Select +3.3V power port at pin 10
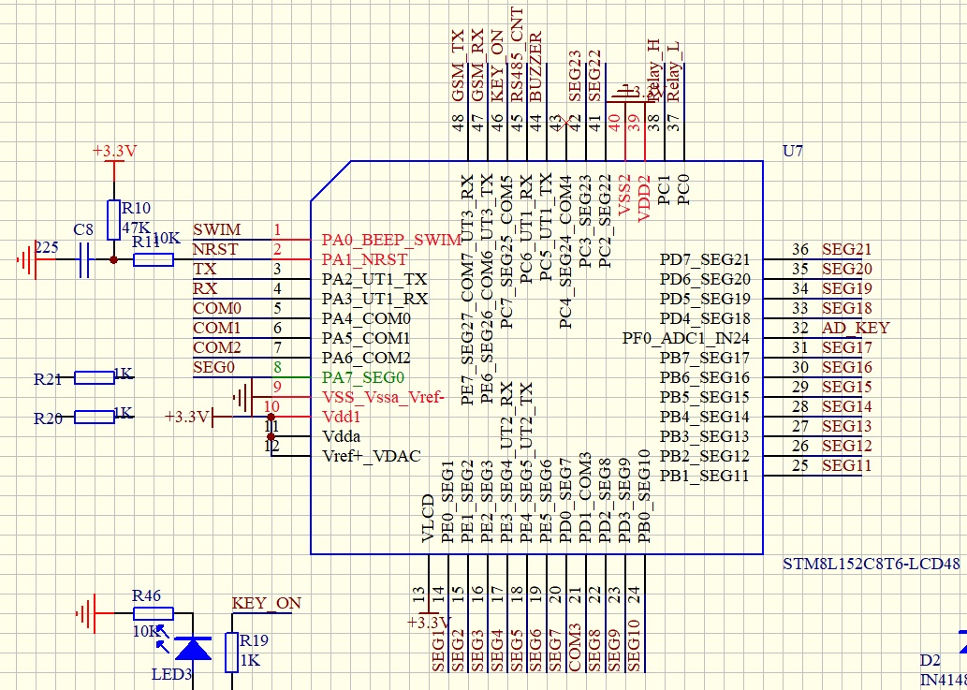Viewport: 967px width, 690px height. coord(189,417)
